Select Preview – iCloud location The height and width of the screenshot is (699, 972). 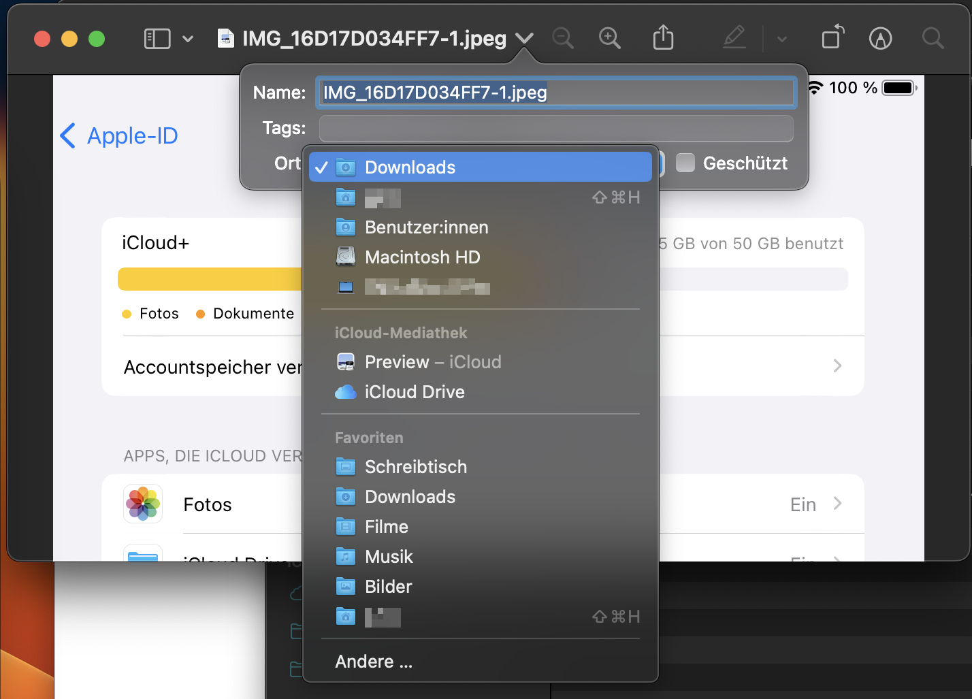point(432,362)
